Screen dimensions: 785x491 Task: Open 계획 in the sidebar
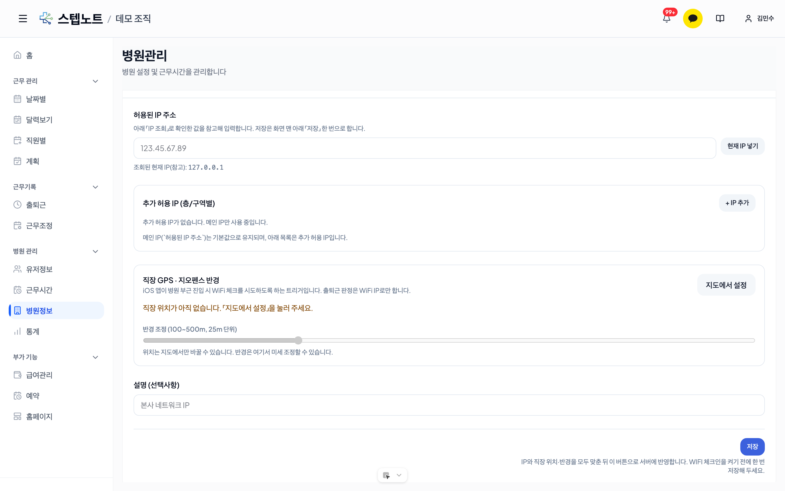coord(56,161)
